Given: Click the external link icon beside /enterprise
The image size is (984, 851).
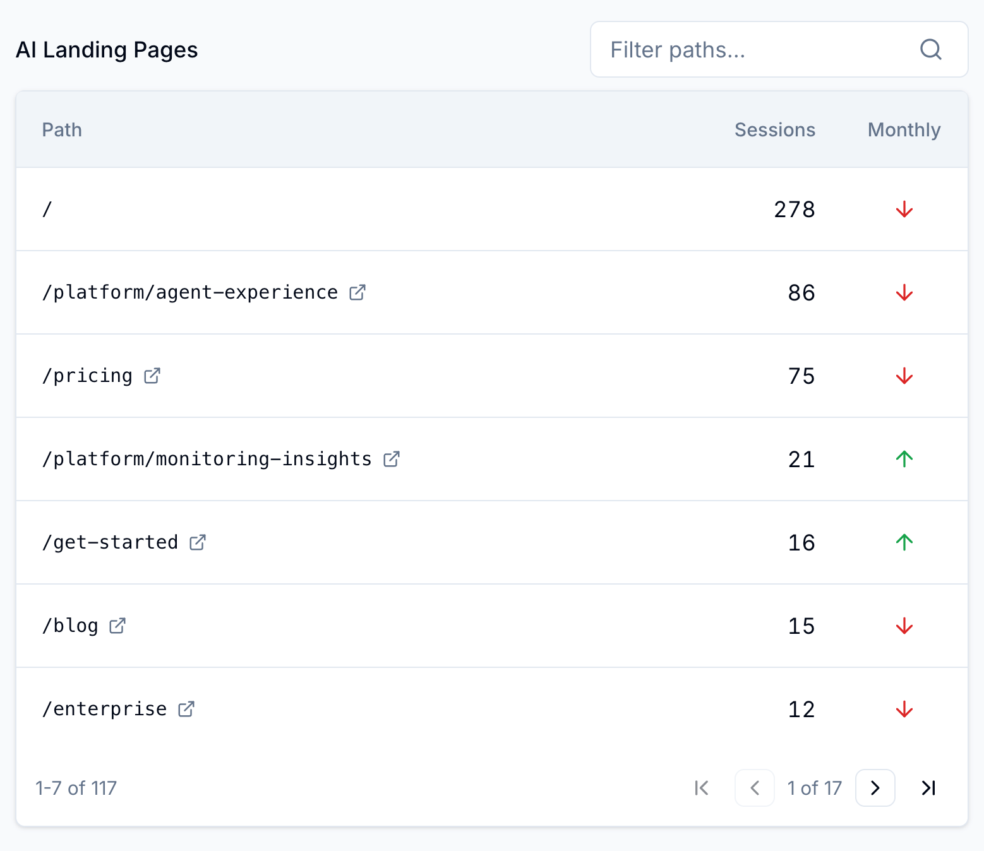Looking at the screenshot, I should coord(186,709).
